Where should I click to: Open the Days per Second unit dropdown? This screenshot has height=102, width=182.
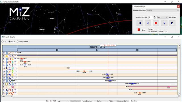click(x=162, y=17)
